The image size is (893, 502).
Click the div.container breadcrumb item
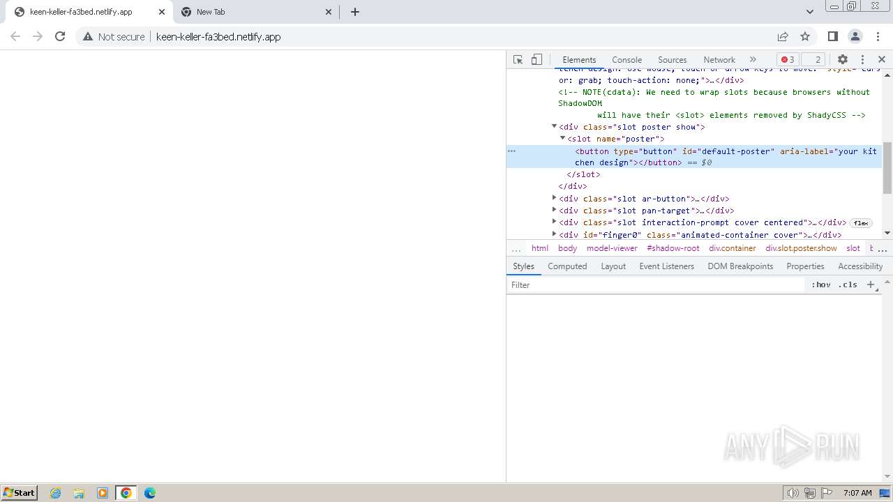point(733,248)
